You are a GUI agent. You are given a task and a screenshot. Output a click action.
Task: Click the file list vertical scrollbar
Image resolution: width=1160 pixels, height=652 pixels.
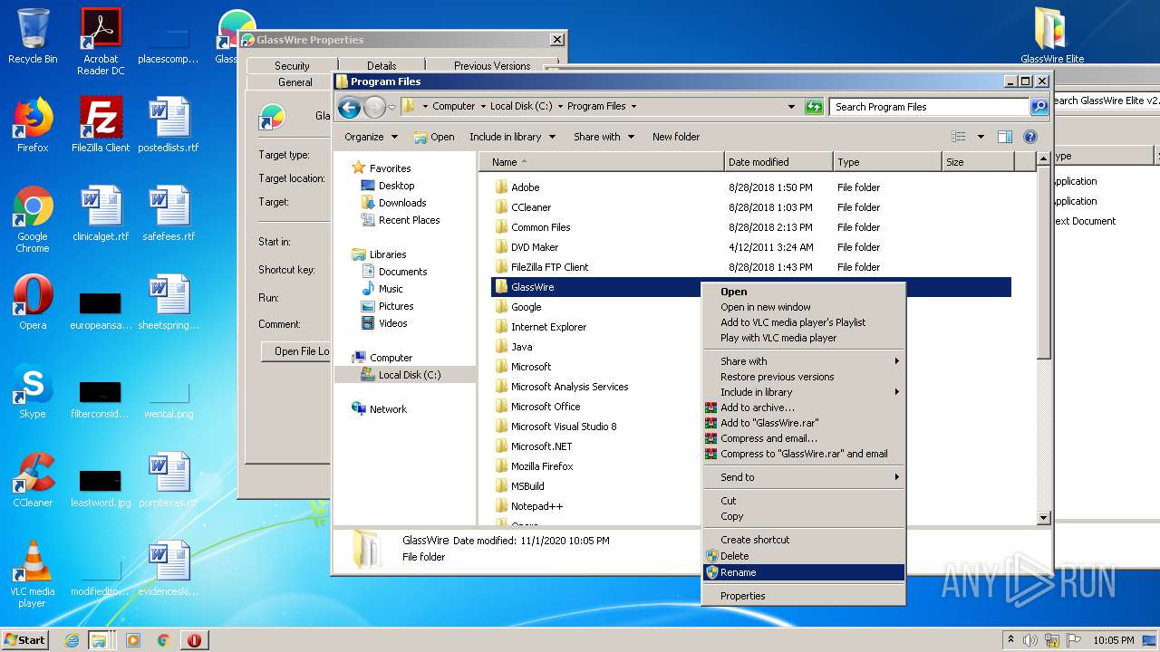(1043, 340)
